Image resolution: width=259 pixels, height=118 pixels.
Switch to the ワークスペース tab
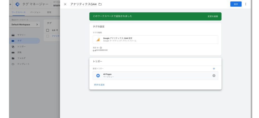click(18, 12)
